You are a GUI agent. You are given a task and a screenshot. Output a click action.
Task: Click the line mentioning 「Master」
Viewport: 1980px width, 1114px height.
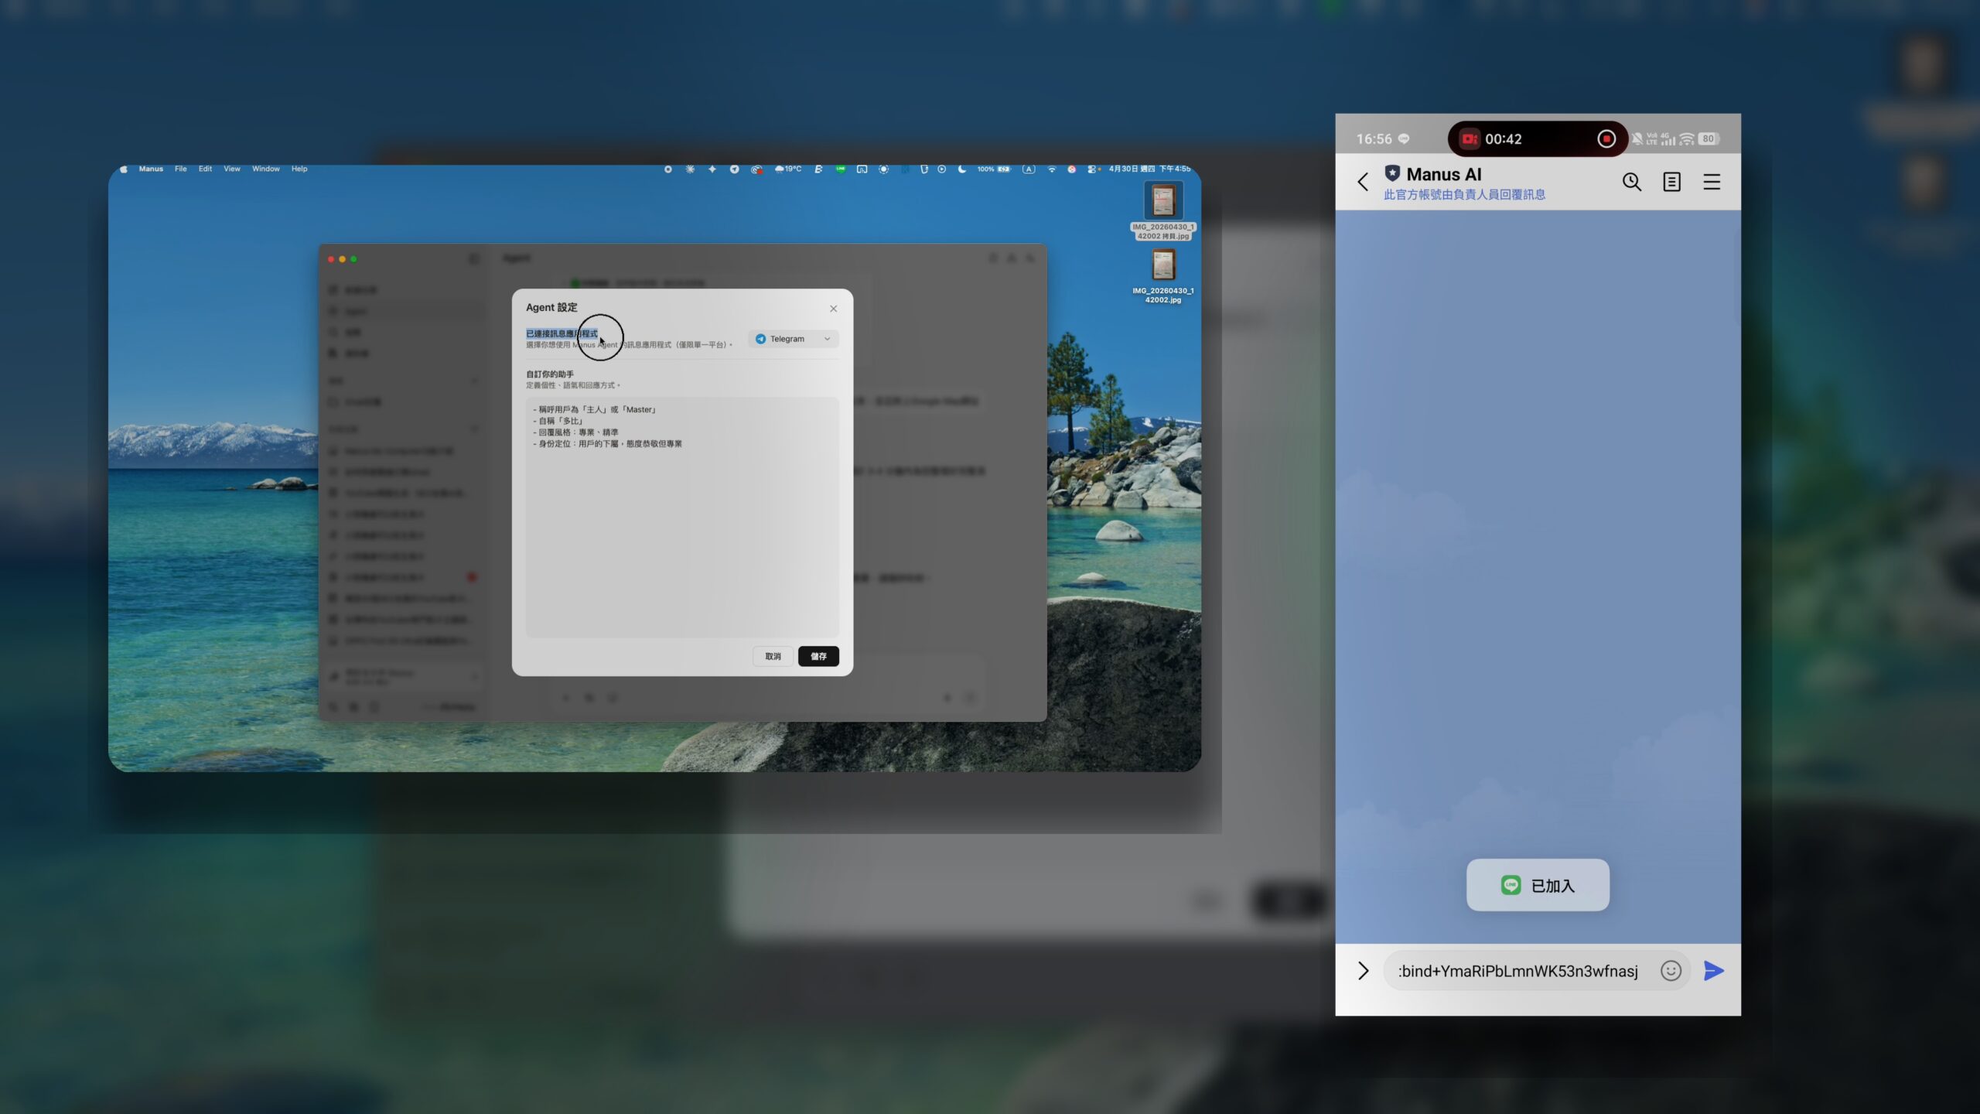[594, 409]
